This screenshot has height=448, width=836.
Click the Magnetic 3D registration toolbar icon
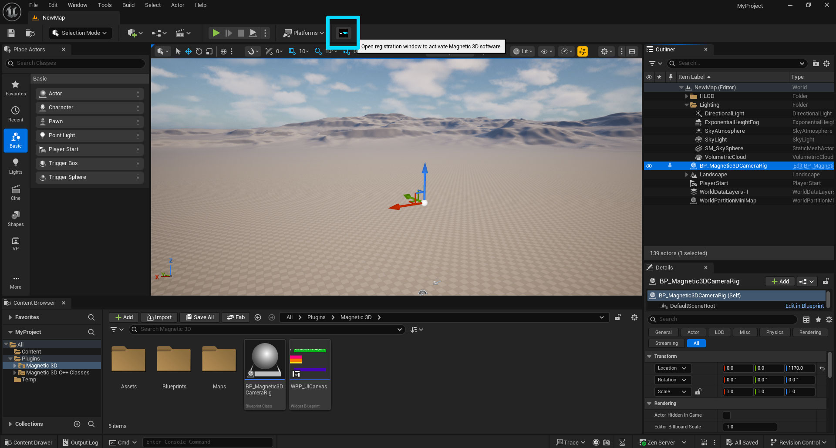pyautogui.click(x=343, y=33)
